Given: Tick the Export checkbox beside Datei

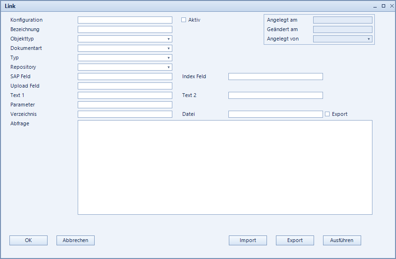Looking at the screenshot, I should 327,114.
